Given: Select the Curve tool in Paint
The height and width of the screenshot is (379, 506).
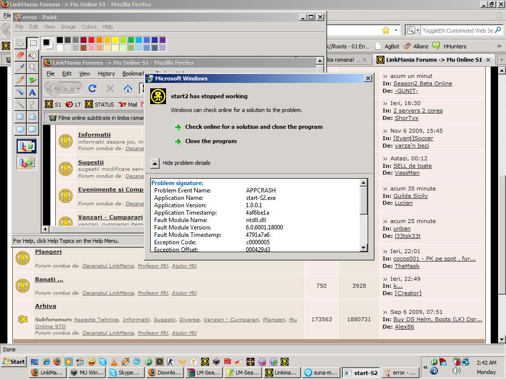Looking at the screenshot, I should pos(33,105).
